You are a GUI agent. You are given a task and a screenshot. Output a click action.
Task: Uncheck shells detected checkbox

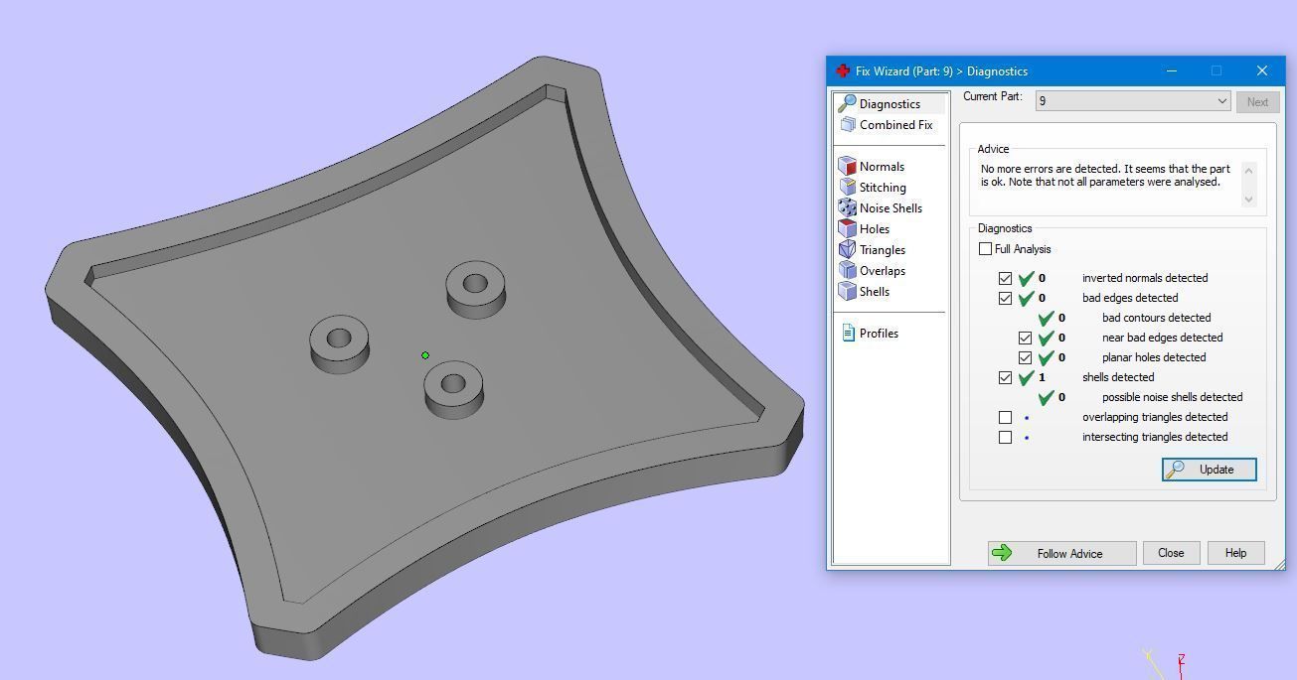pyautogui.click(x=1005, y=378)
